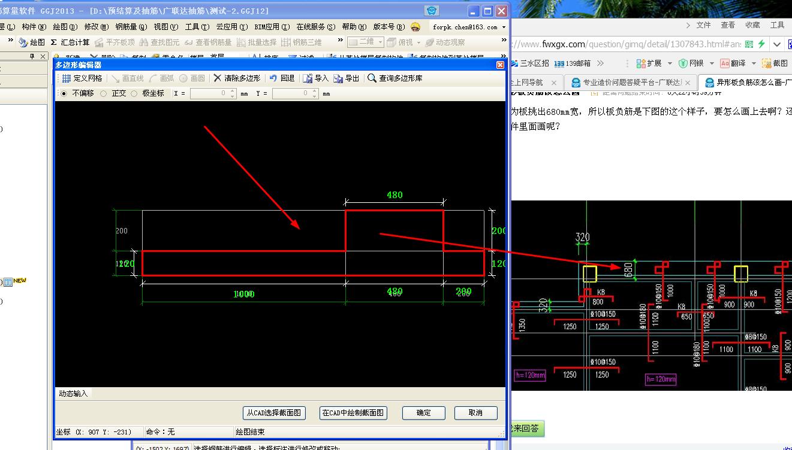
Task: Click 动态观察 dynamic orbit tool
Action: [x=445, y=42]
